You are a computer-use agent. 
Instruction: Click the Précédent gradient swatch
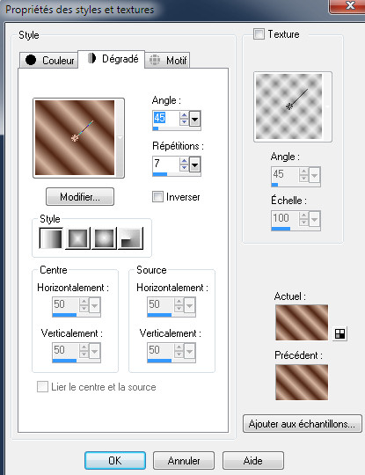(302, 383)
